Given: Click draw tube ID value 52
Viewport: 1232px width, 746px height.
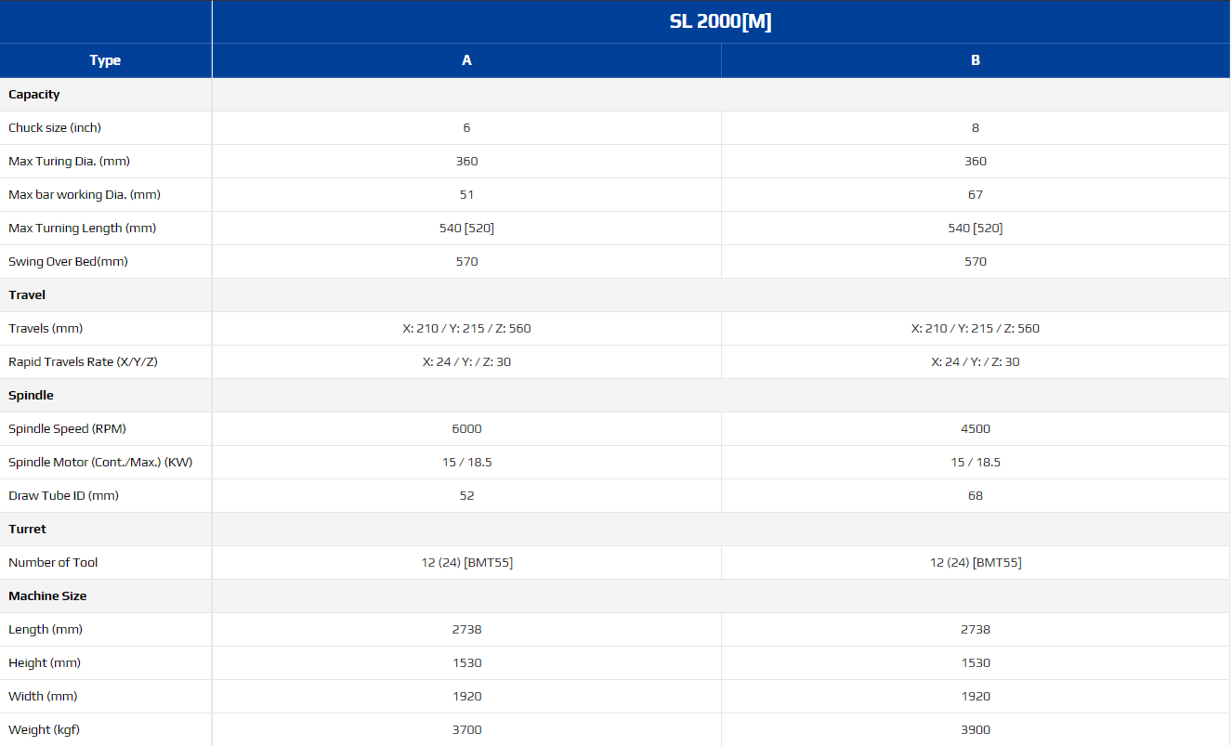Looking at the screenshot, I should click(x=466, y=496).
